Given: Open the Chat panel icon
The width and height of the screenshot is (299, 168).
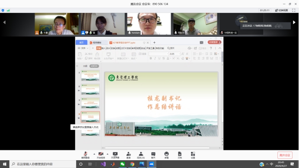Looking at the screenshot, I should (153, 155).
